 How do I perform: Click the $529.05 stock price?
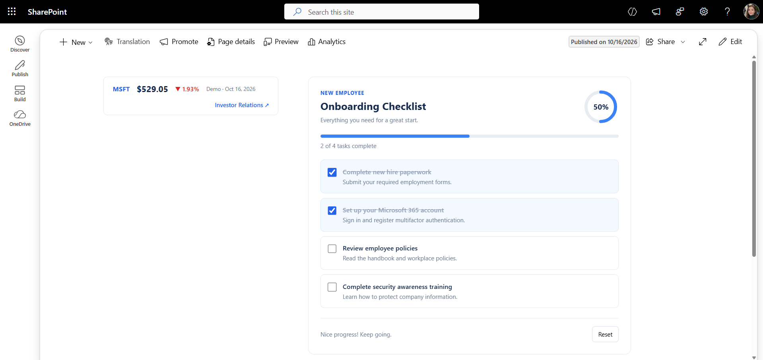click(152, 89)
